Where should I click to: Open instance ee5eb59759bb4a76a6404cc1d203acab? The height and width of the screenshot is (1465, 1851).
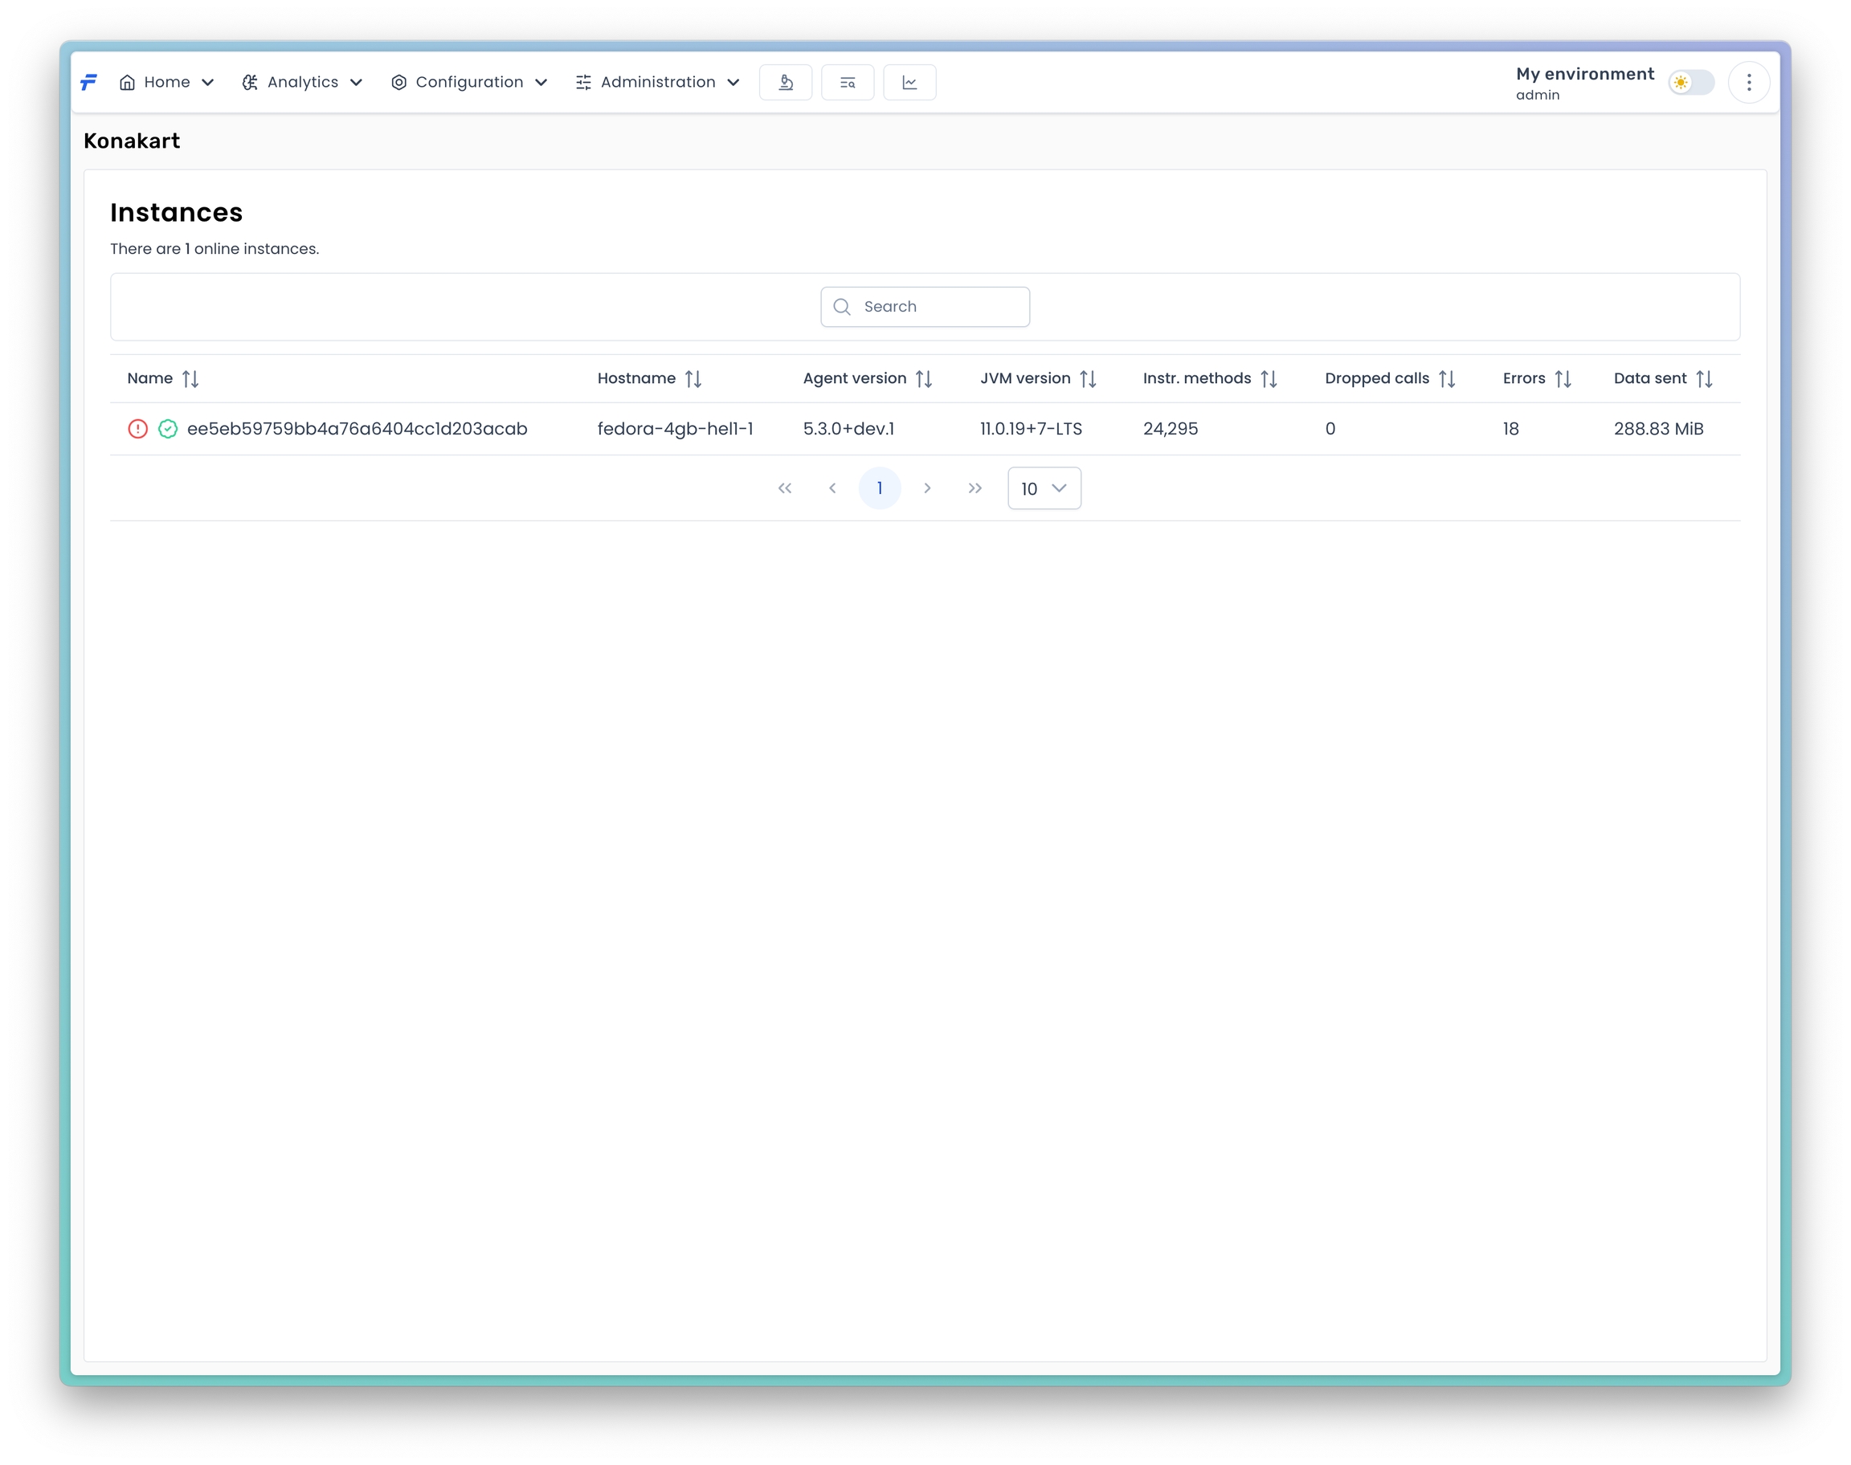tap(357, 429)
